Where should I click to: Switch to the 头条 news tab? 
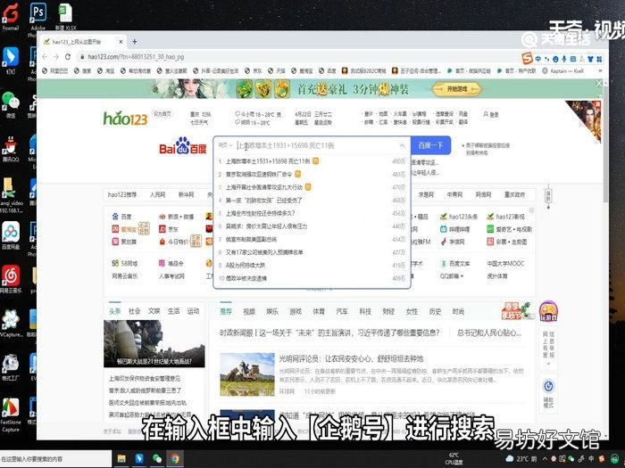115,311
